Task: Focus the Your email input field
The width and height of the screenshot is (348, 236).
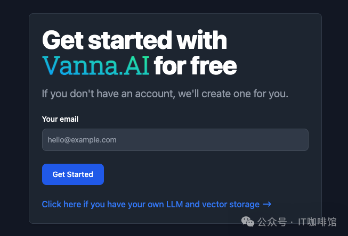Action: [175, 140]
